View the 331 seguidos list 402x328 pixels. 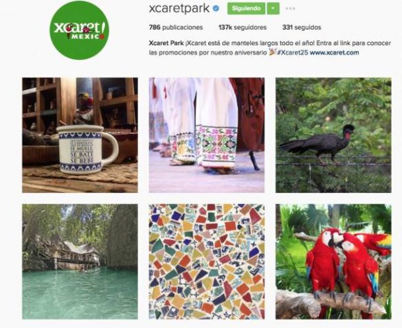[x=302, y=27]
